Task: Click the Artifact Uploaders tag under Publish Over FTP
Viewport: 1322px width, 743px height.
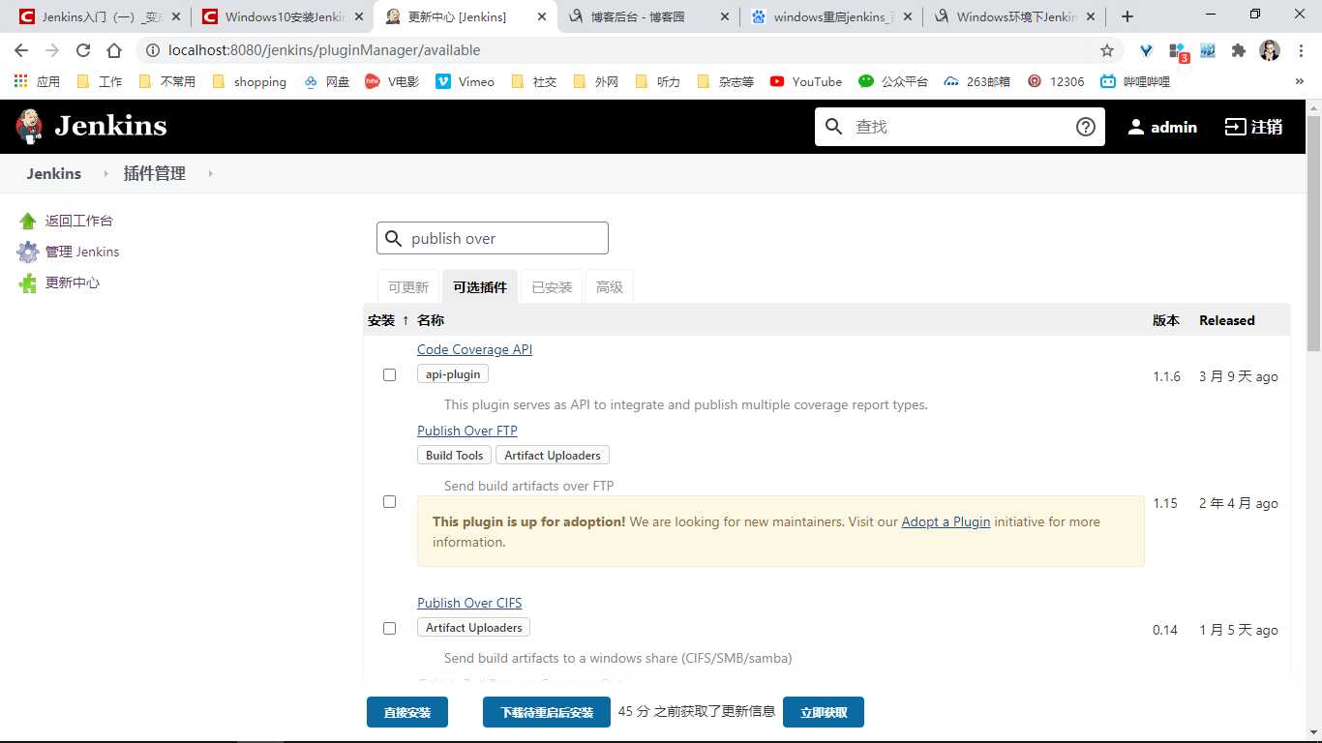Action: pyautogui.click(x=553, y=455)
